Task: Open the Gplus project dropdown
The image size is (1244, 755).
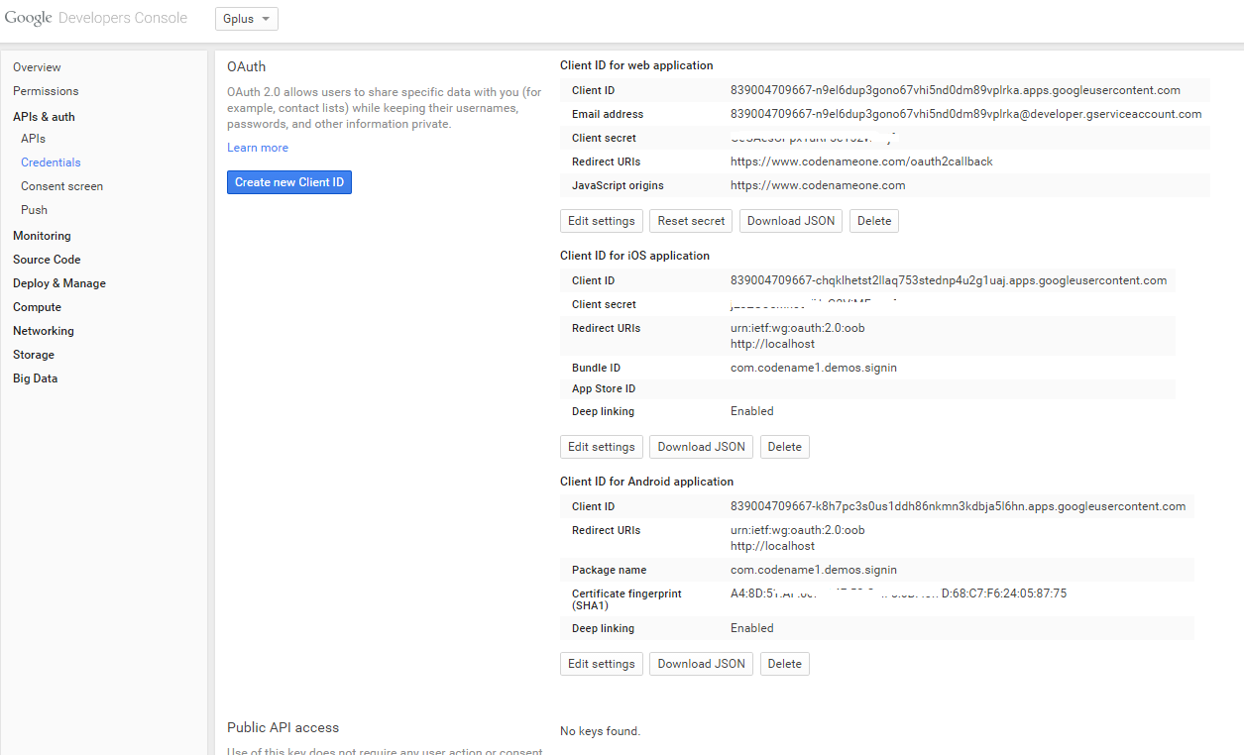Action: (247, 19)
